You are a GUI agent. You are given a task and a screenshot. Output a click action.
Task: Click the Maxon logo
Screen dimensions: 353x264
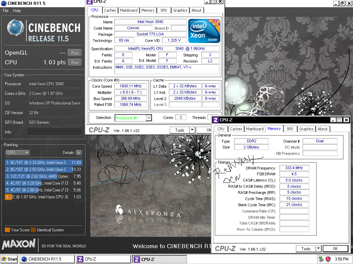(19, 244)
